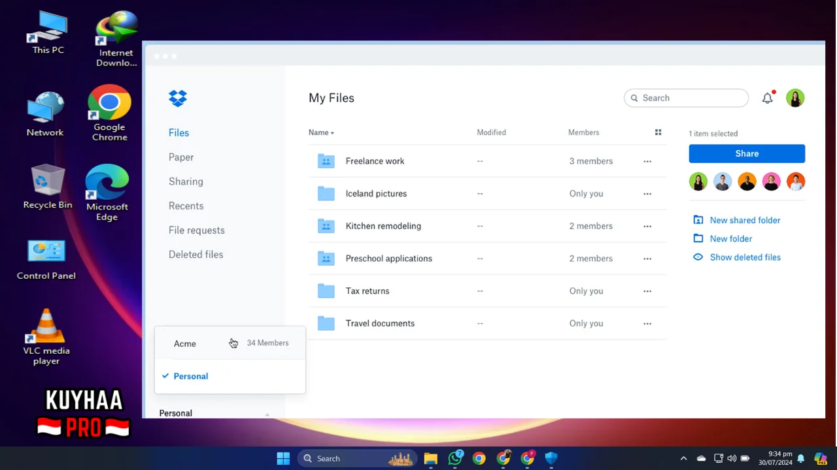Open Control Panel desktop icon

pyautogui.click(x=46, y=259)
